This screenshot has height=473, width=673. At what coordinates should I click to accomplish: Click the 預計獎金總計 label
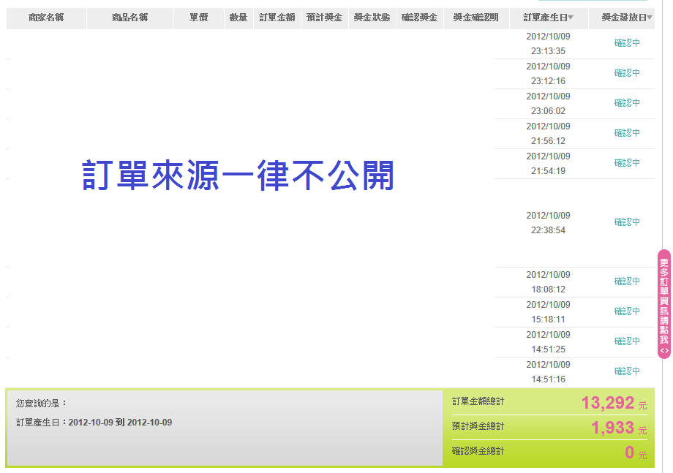[478, 426]
